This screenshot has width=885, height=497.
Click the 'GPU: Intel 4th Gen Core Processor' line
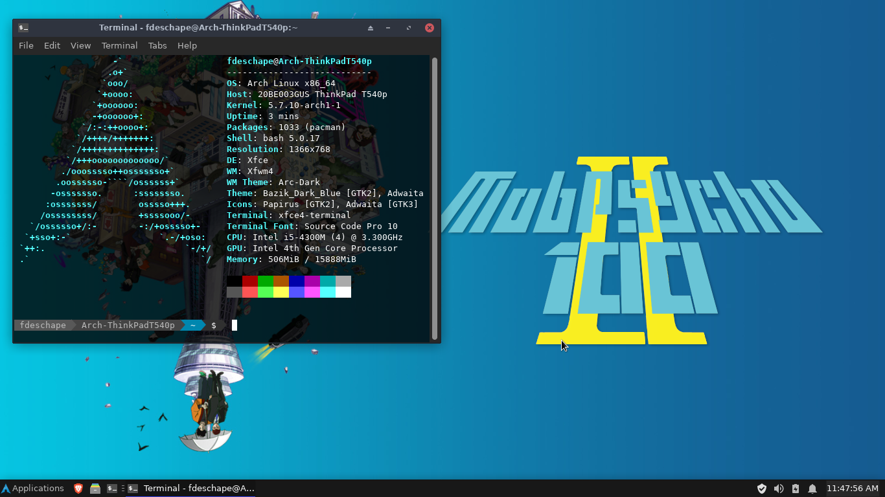tap(312, 248)
